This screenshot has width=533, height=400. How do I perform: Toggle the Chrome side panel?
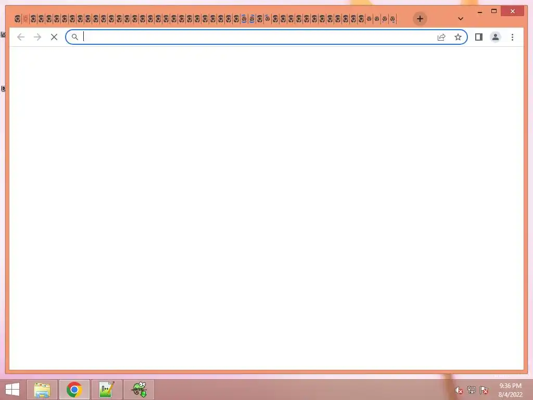coord(479,37)
